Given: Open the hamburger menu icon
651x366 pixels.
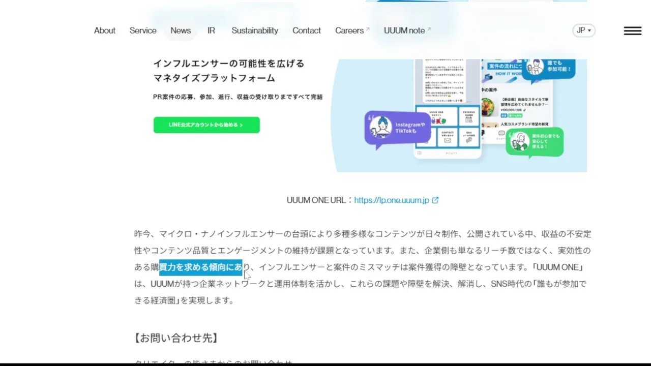Looking at the screenshot, I should tap(633, 31).
